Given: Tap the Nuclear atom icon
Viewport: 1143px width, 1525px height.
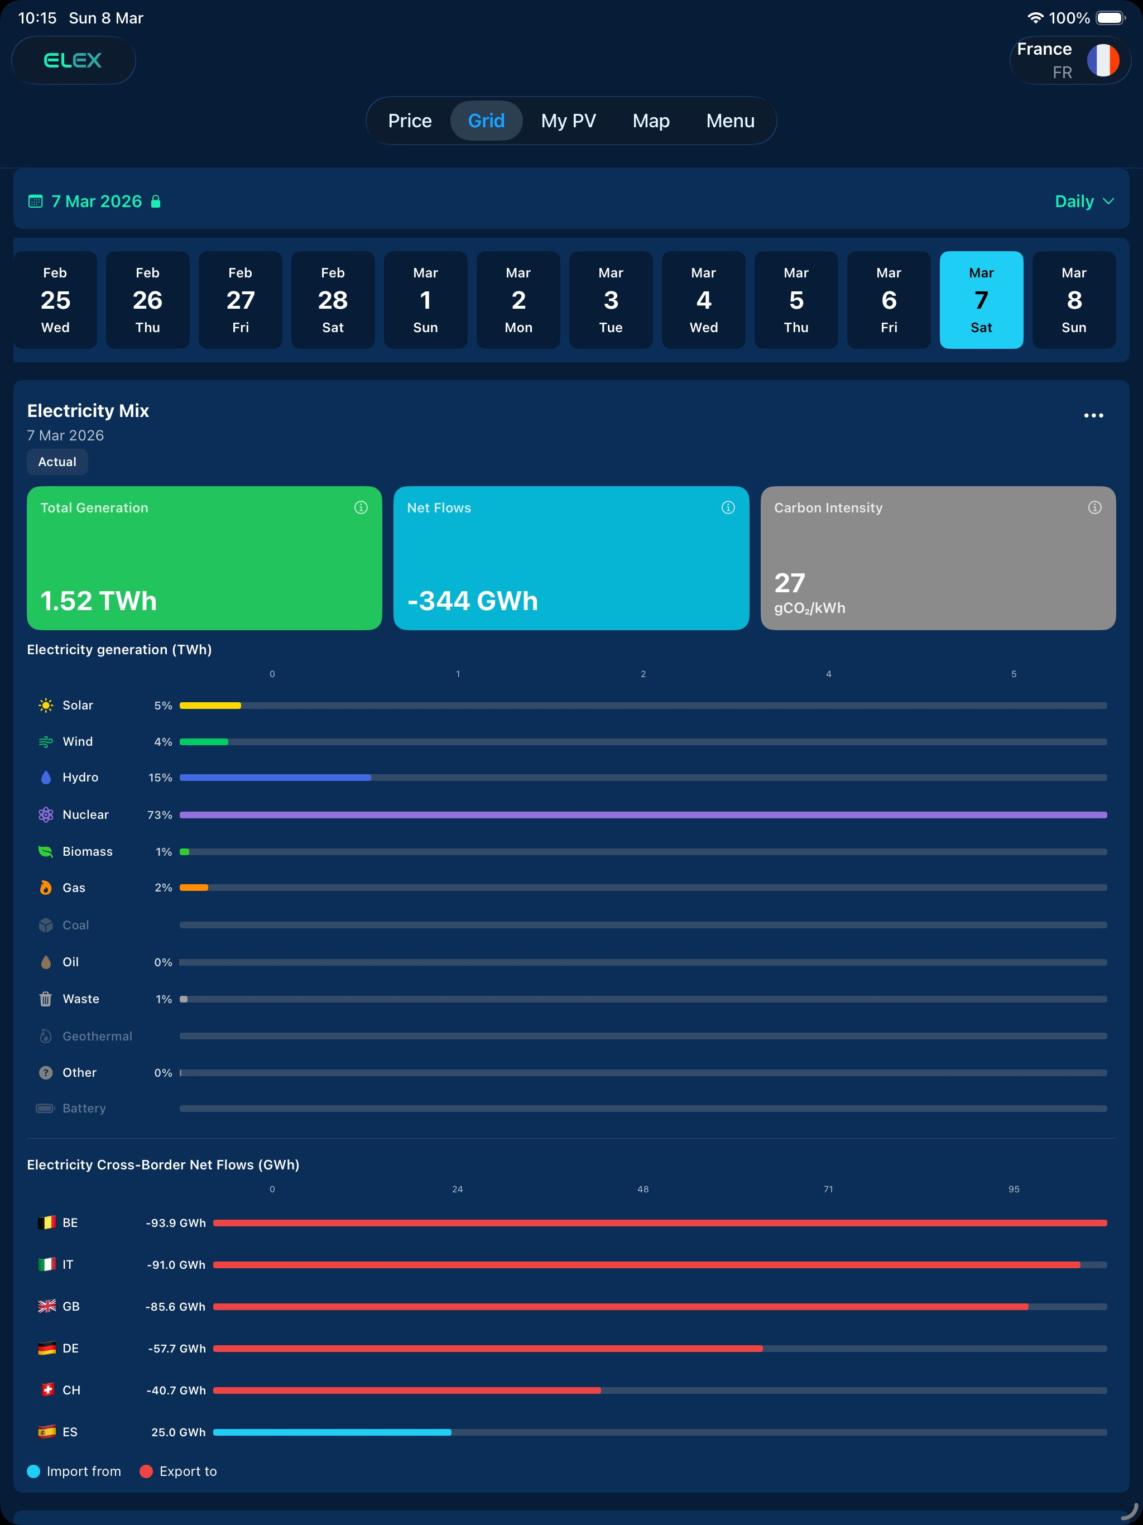Looking at the screenshot, I should (x=46, y=815).
